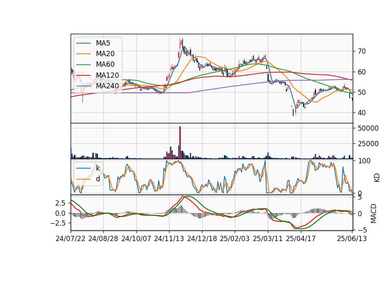
Task: Click the 24/08/28 date axis label
Action: pos(103,239)
